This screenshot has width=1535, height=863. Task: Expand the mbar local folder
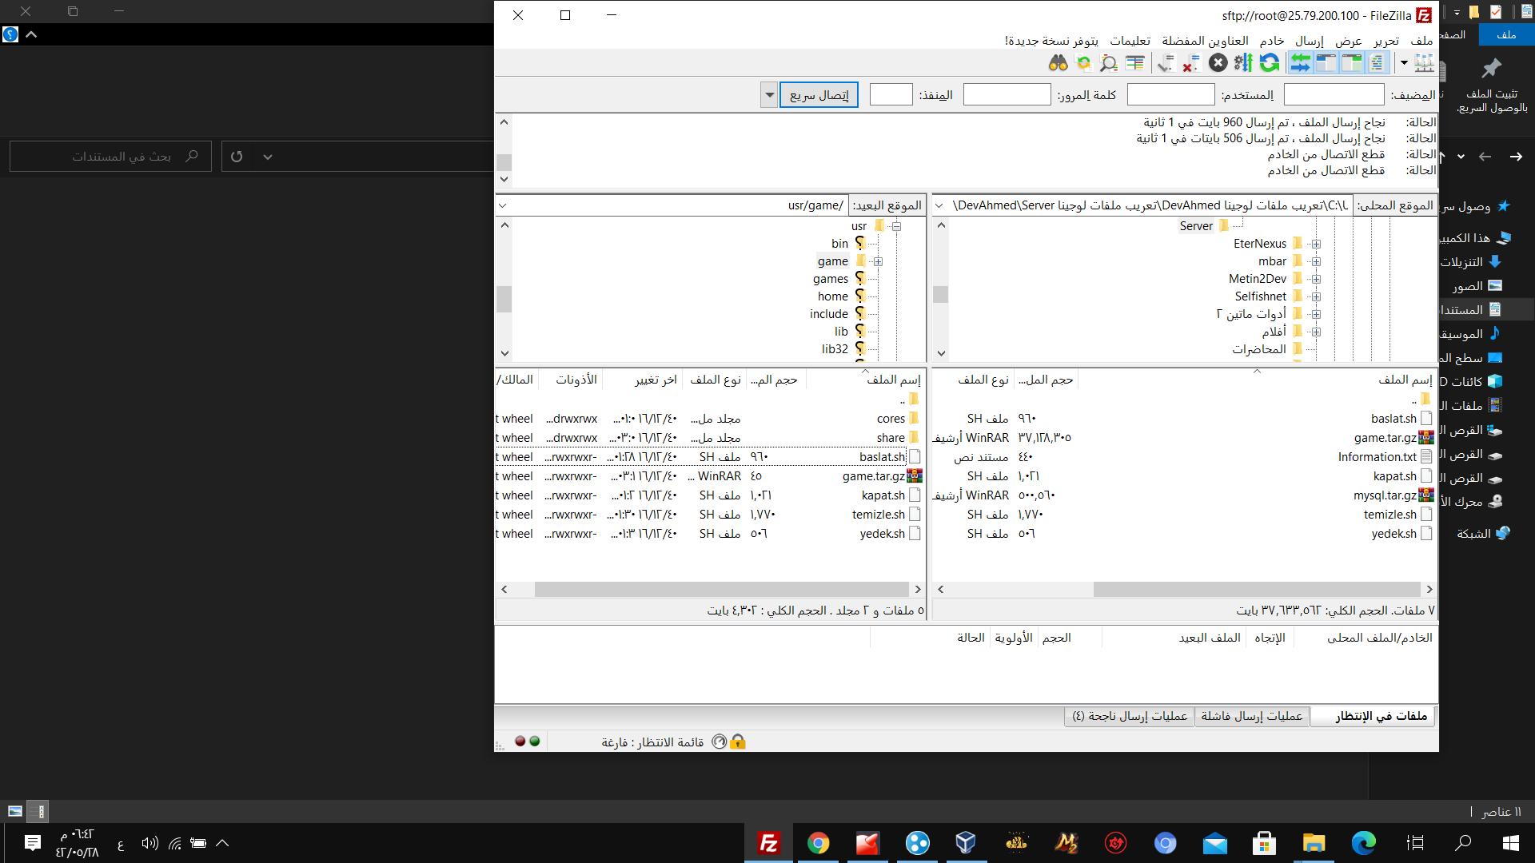click(1316, 261)
